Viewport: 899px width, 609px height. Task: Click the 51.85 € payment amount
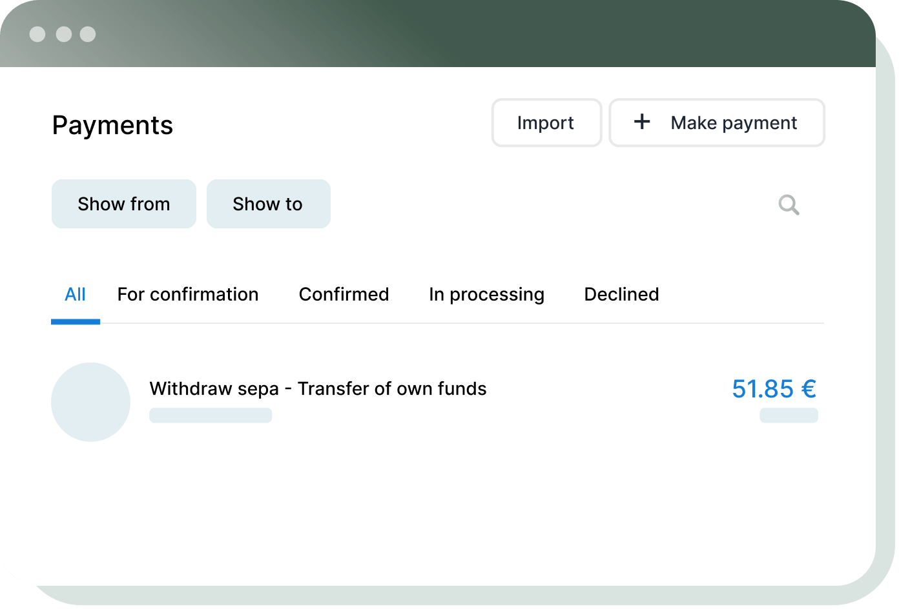(774, 389)
